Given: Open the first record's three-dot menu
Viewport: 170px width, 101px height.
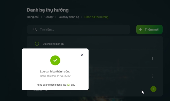Looking at the screenshot, I should (x=152, y=59).
